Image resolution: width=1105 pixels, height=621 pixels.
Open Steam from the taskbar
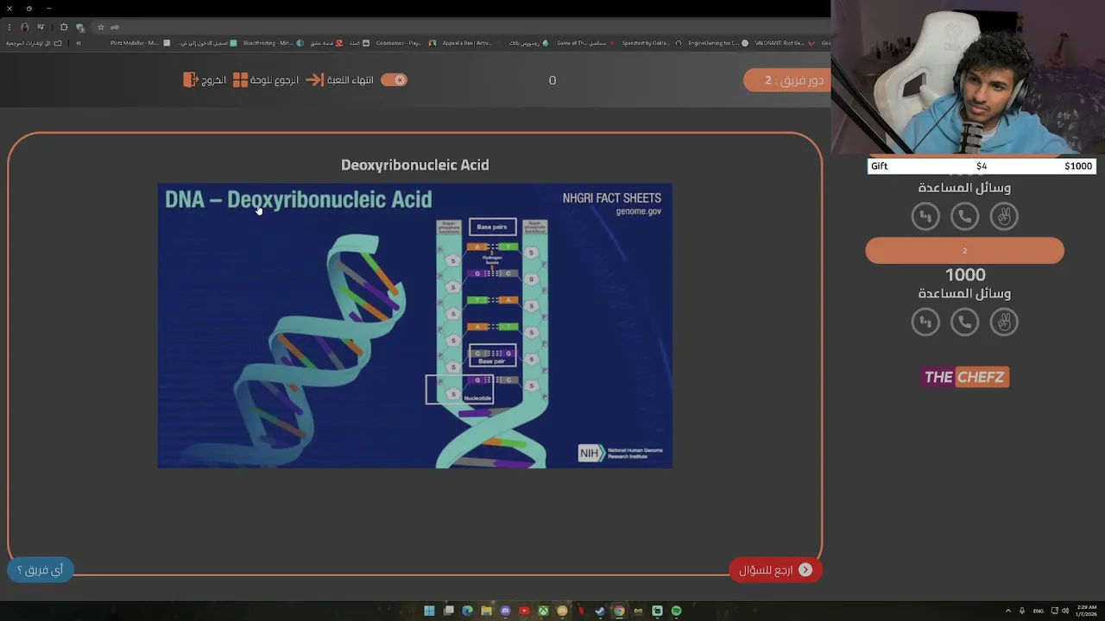(600, 611)
